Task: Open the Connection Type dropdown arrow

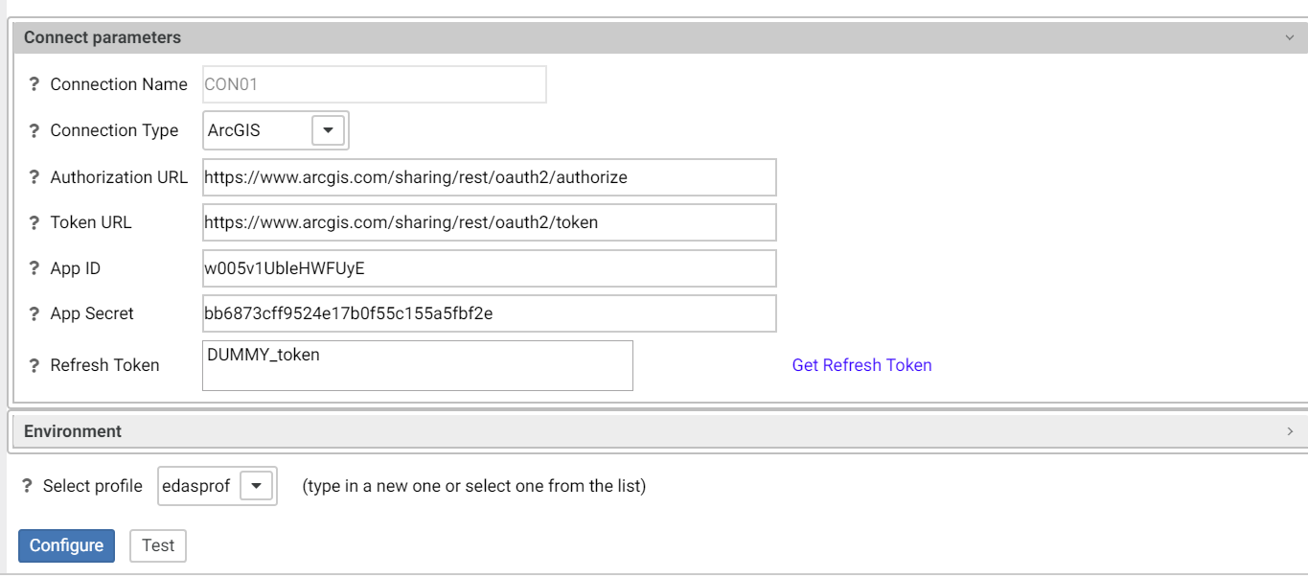Action: [x=328, y=130]
